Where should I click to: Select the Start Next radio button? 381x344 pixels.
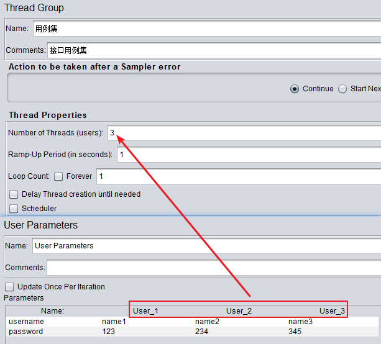pos(342,89)
